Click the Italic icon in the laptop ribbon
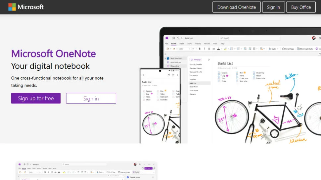 [x=204, y=49]
